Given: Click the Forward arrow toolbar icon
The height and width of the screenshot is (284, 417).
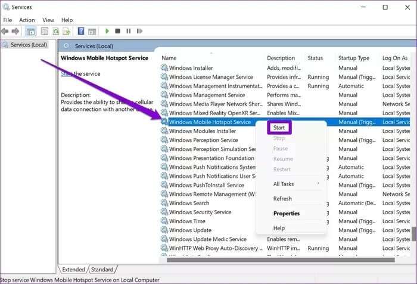Looking at the screenshot, I should pyautogui.click(x=15, y=31).
